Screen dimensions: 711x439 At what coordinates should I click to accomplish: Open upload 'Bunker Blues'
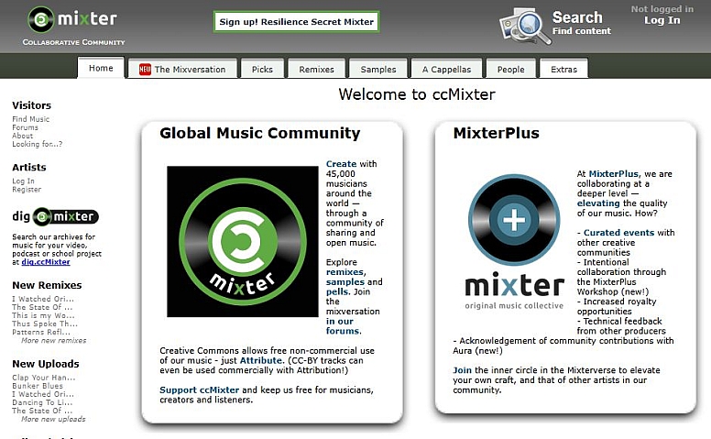coord(38,386)
